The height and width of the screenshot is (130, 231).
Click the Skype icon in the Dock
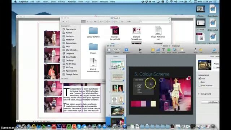coord(79,126)
